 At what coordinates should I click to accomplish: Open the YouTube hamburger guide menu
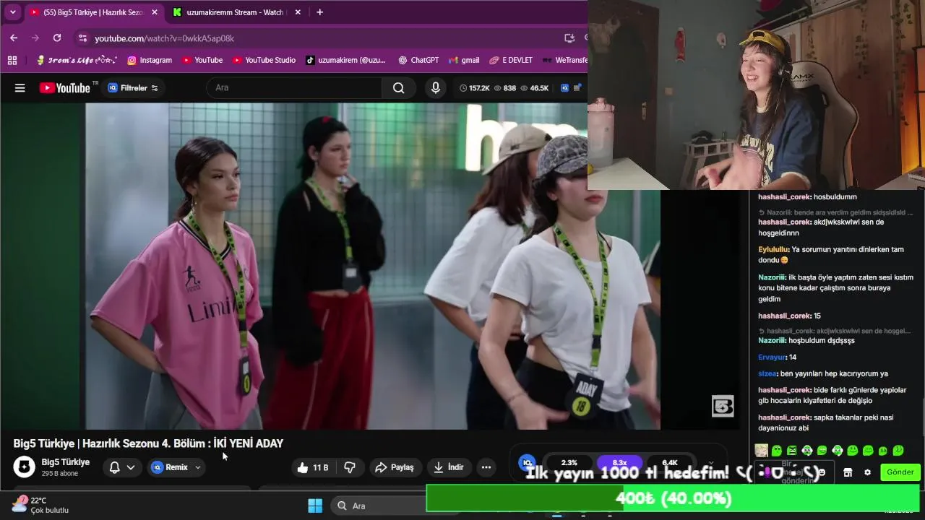pyautogui.click(x=20, y=88)
